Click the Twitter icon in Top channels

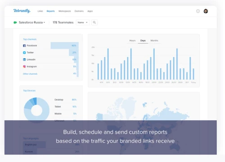(24, 53)
